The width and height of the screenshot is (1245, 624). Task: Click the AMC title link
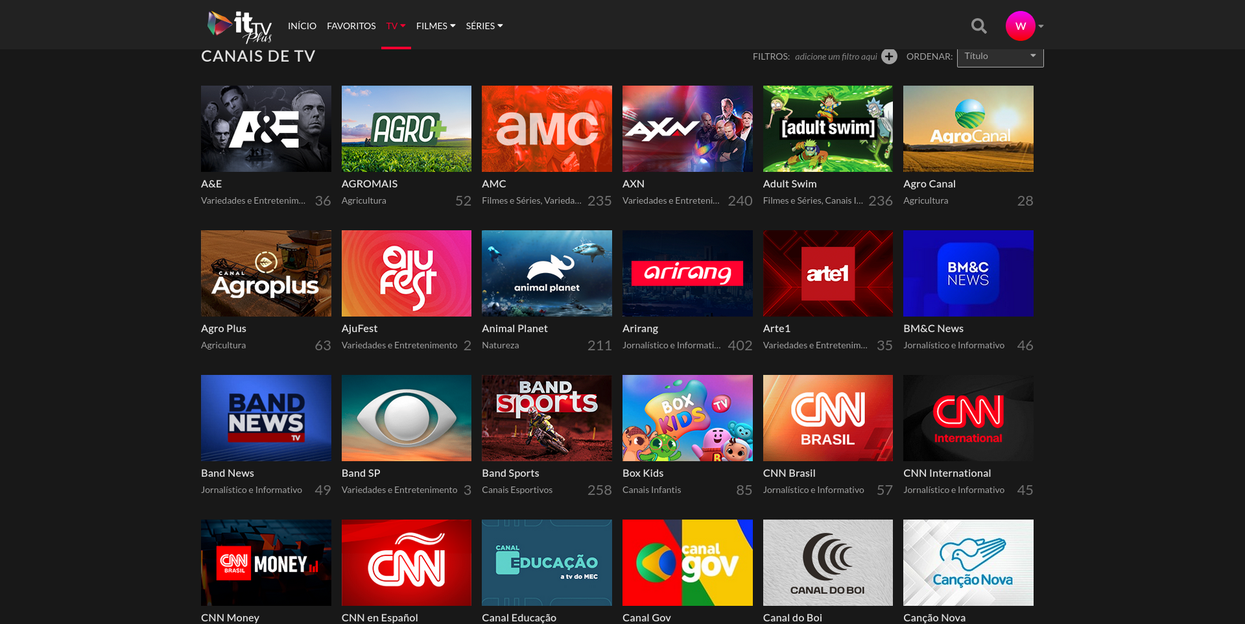[494, 184]
